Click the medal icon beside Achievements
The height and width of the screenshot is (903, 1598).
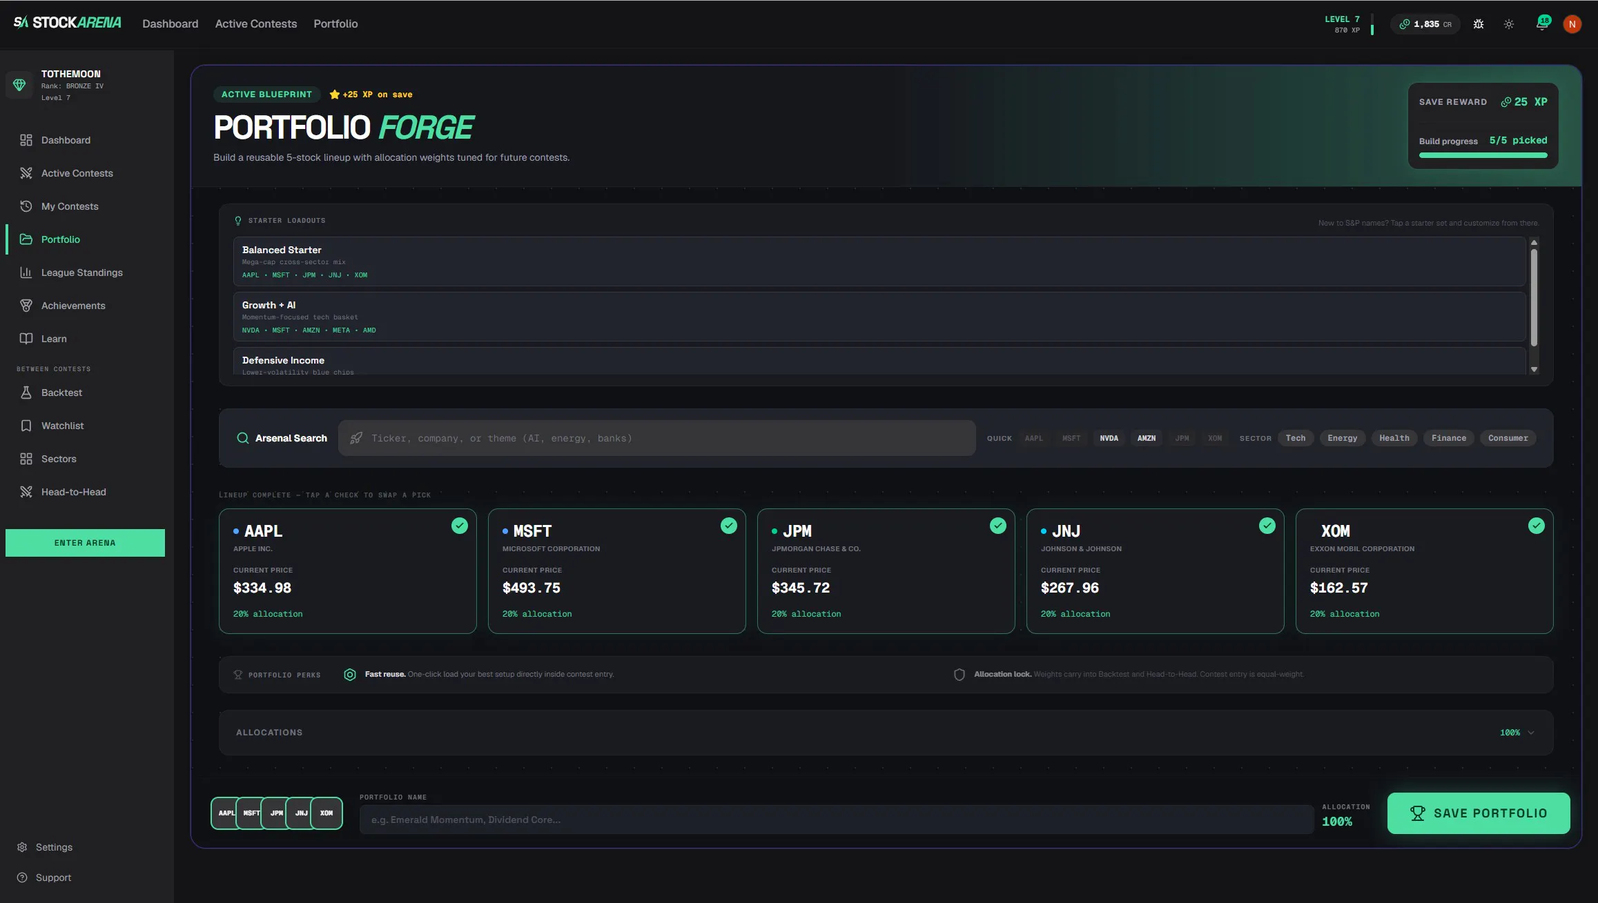(x=26, y=306)
